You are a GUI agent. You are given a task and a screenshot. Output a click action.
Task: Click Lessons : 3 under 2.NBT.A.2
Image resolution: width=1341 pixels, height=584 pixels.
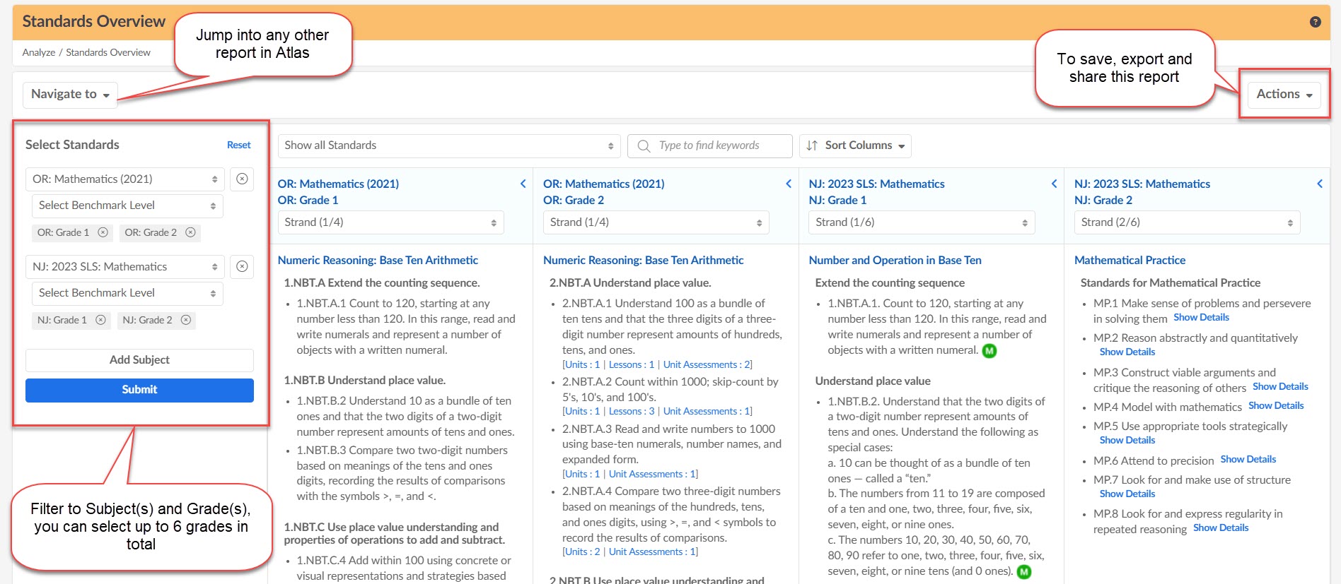coord(632,412)
